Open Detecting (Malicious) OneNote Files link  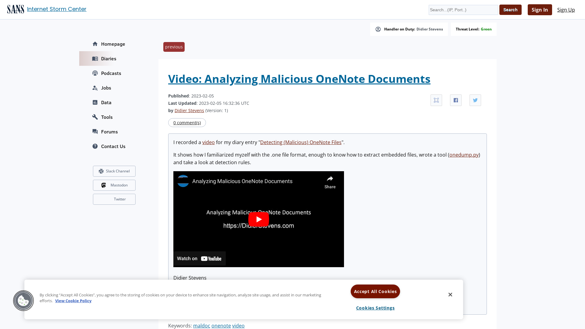pyautogui.click(x=301, y=142)
